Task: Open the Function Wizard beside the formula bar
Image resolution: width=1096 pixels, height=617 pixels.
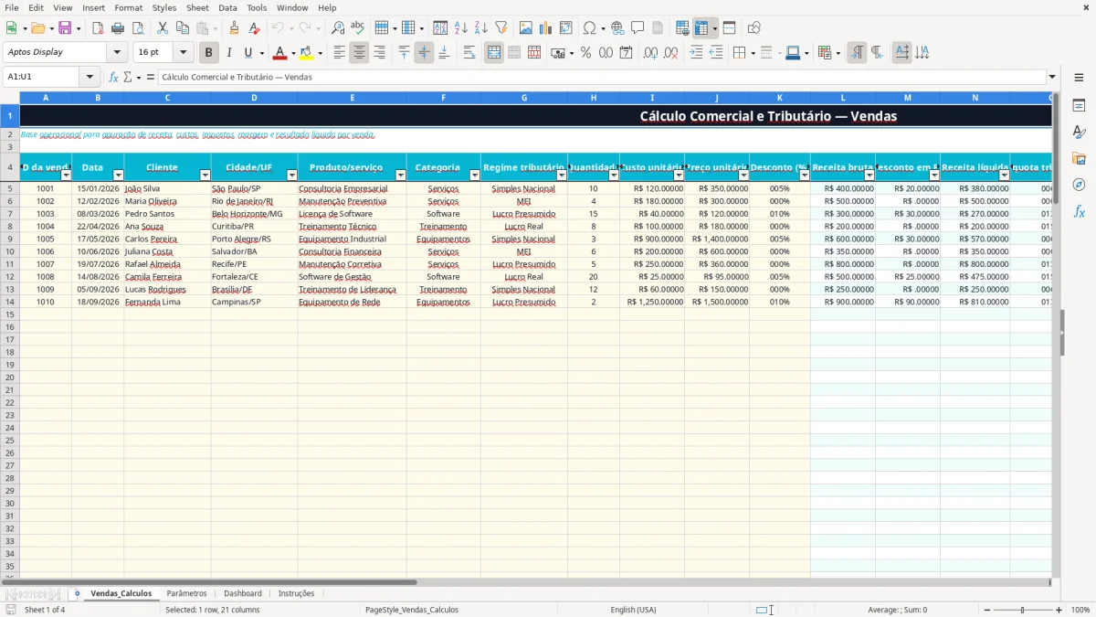Action: [114, 77]
